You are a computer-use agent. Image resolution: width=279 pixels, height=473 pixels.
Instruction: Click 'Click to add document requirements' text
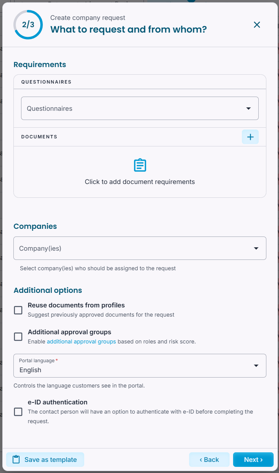click(140, 182)
